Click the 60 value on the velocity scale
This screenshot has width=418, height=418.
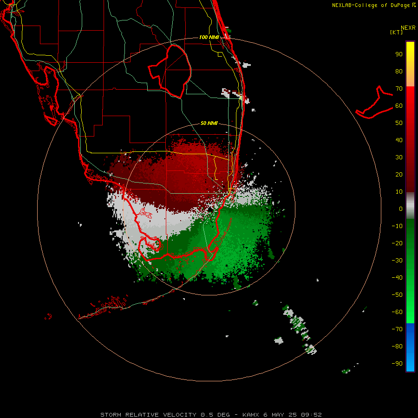pyautogui.click(x=399, y=106)
